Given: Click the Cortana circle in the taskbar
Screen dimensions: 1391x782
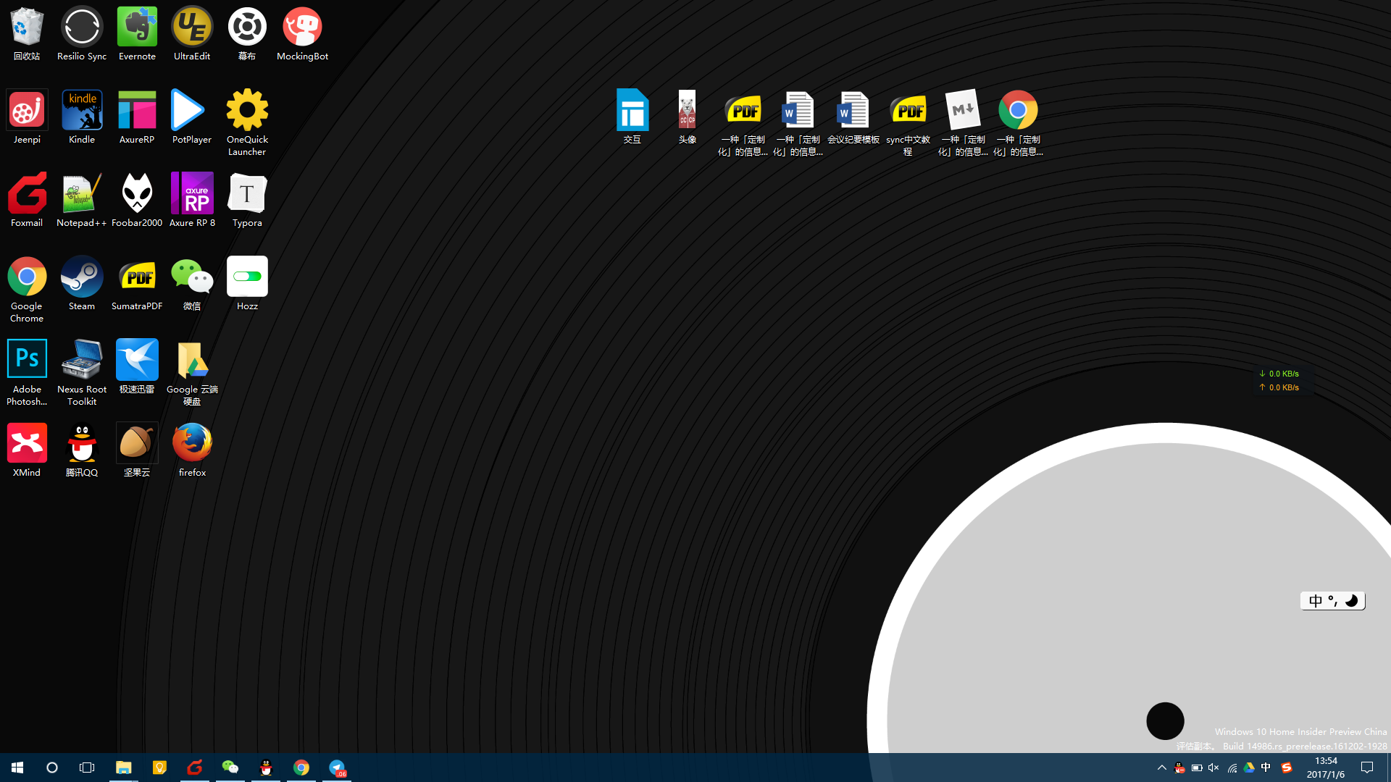Looking at the screenshot, I should click(x=52, y=768).
